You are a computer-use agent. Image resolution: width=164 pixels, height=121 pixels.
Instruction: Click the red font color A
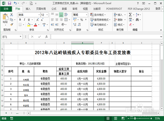pos(35,25)
